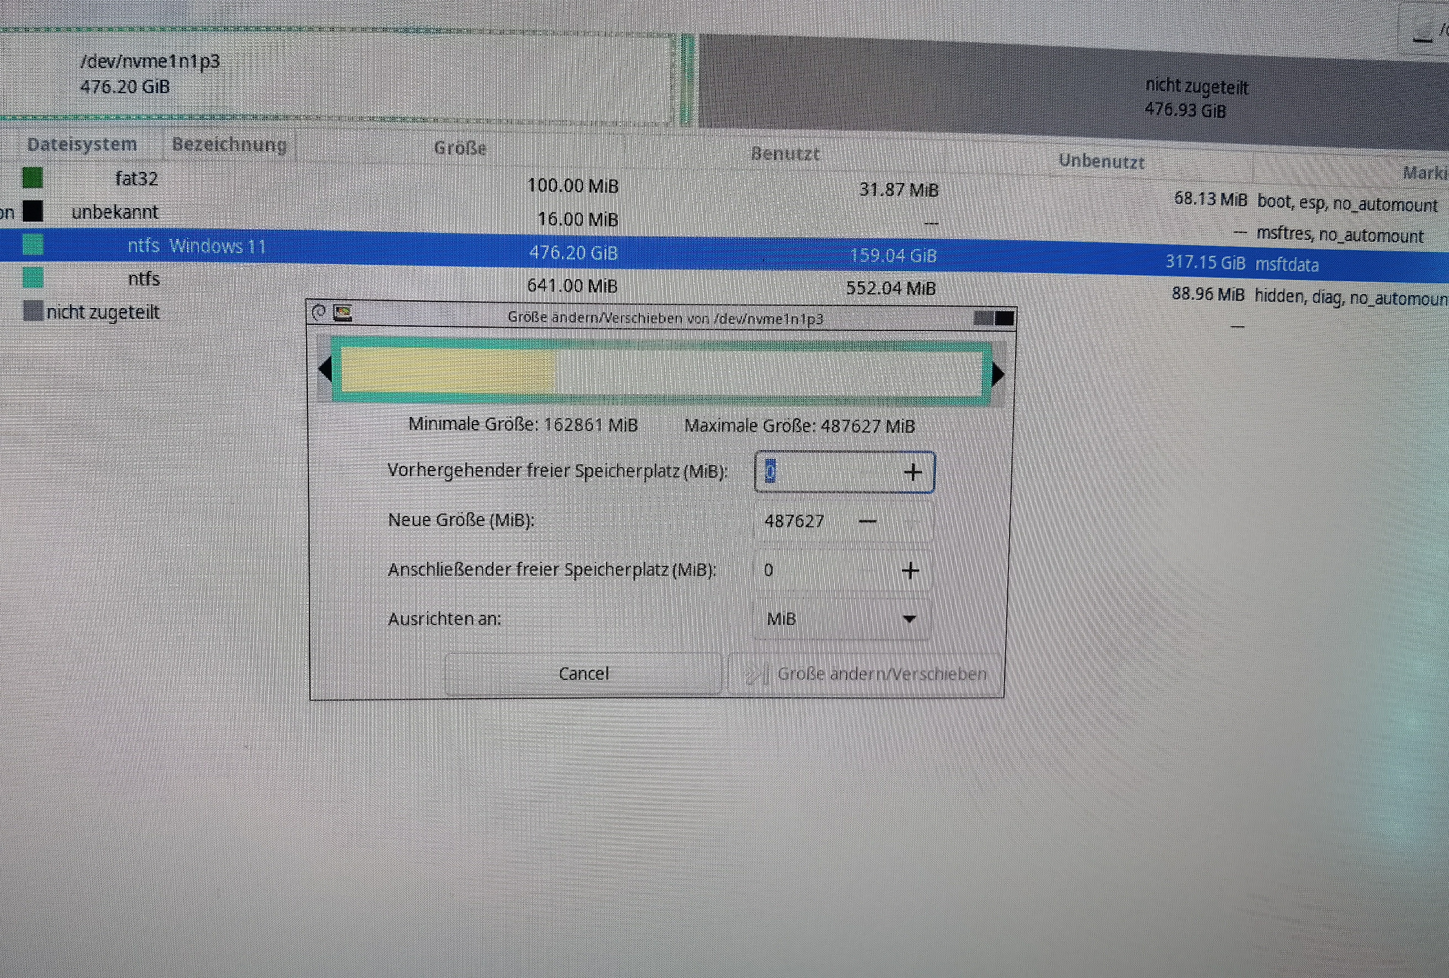Click the Cancel button

583,673
